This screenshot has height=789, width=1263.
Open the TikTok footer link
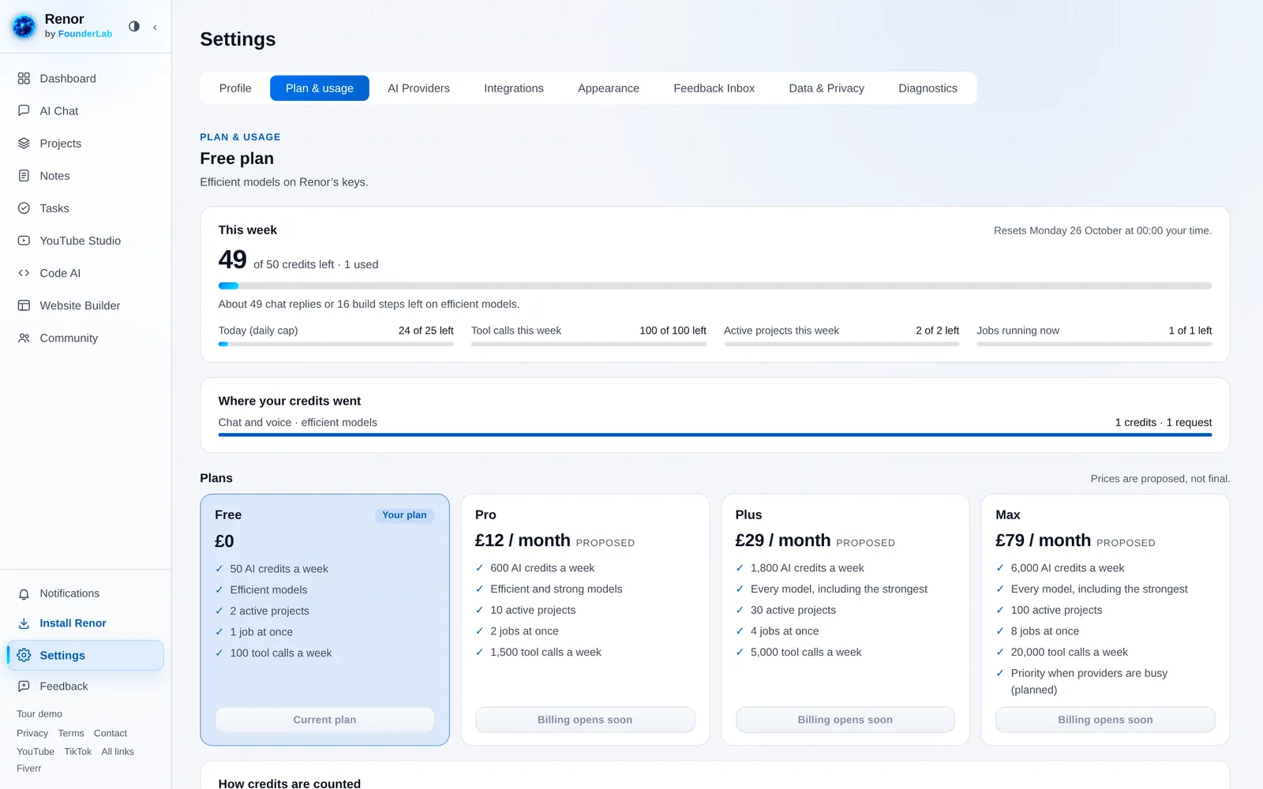78,752
